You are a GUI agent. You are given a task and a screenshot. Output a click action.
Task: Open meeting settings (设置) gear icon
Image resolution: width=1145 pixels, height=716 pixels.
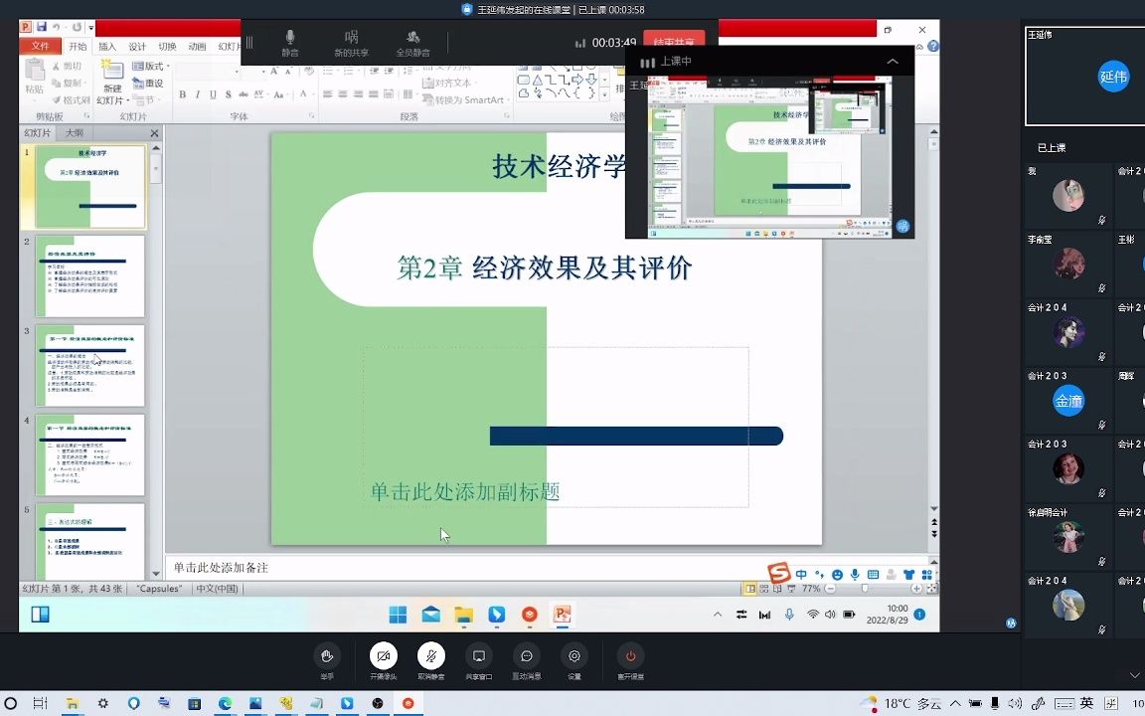[x=573, y=656]
